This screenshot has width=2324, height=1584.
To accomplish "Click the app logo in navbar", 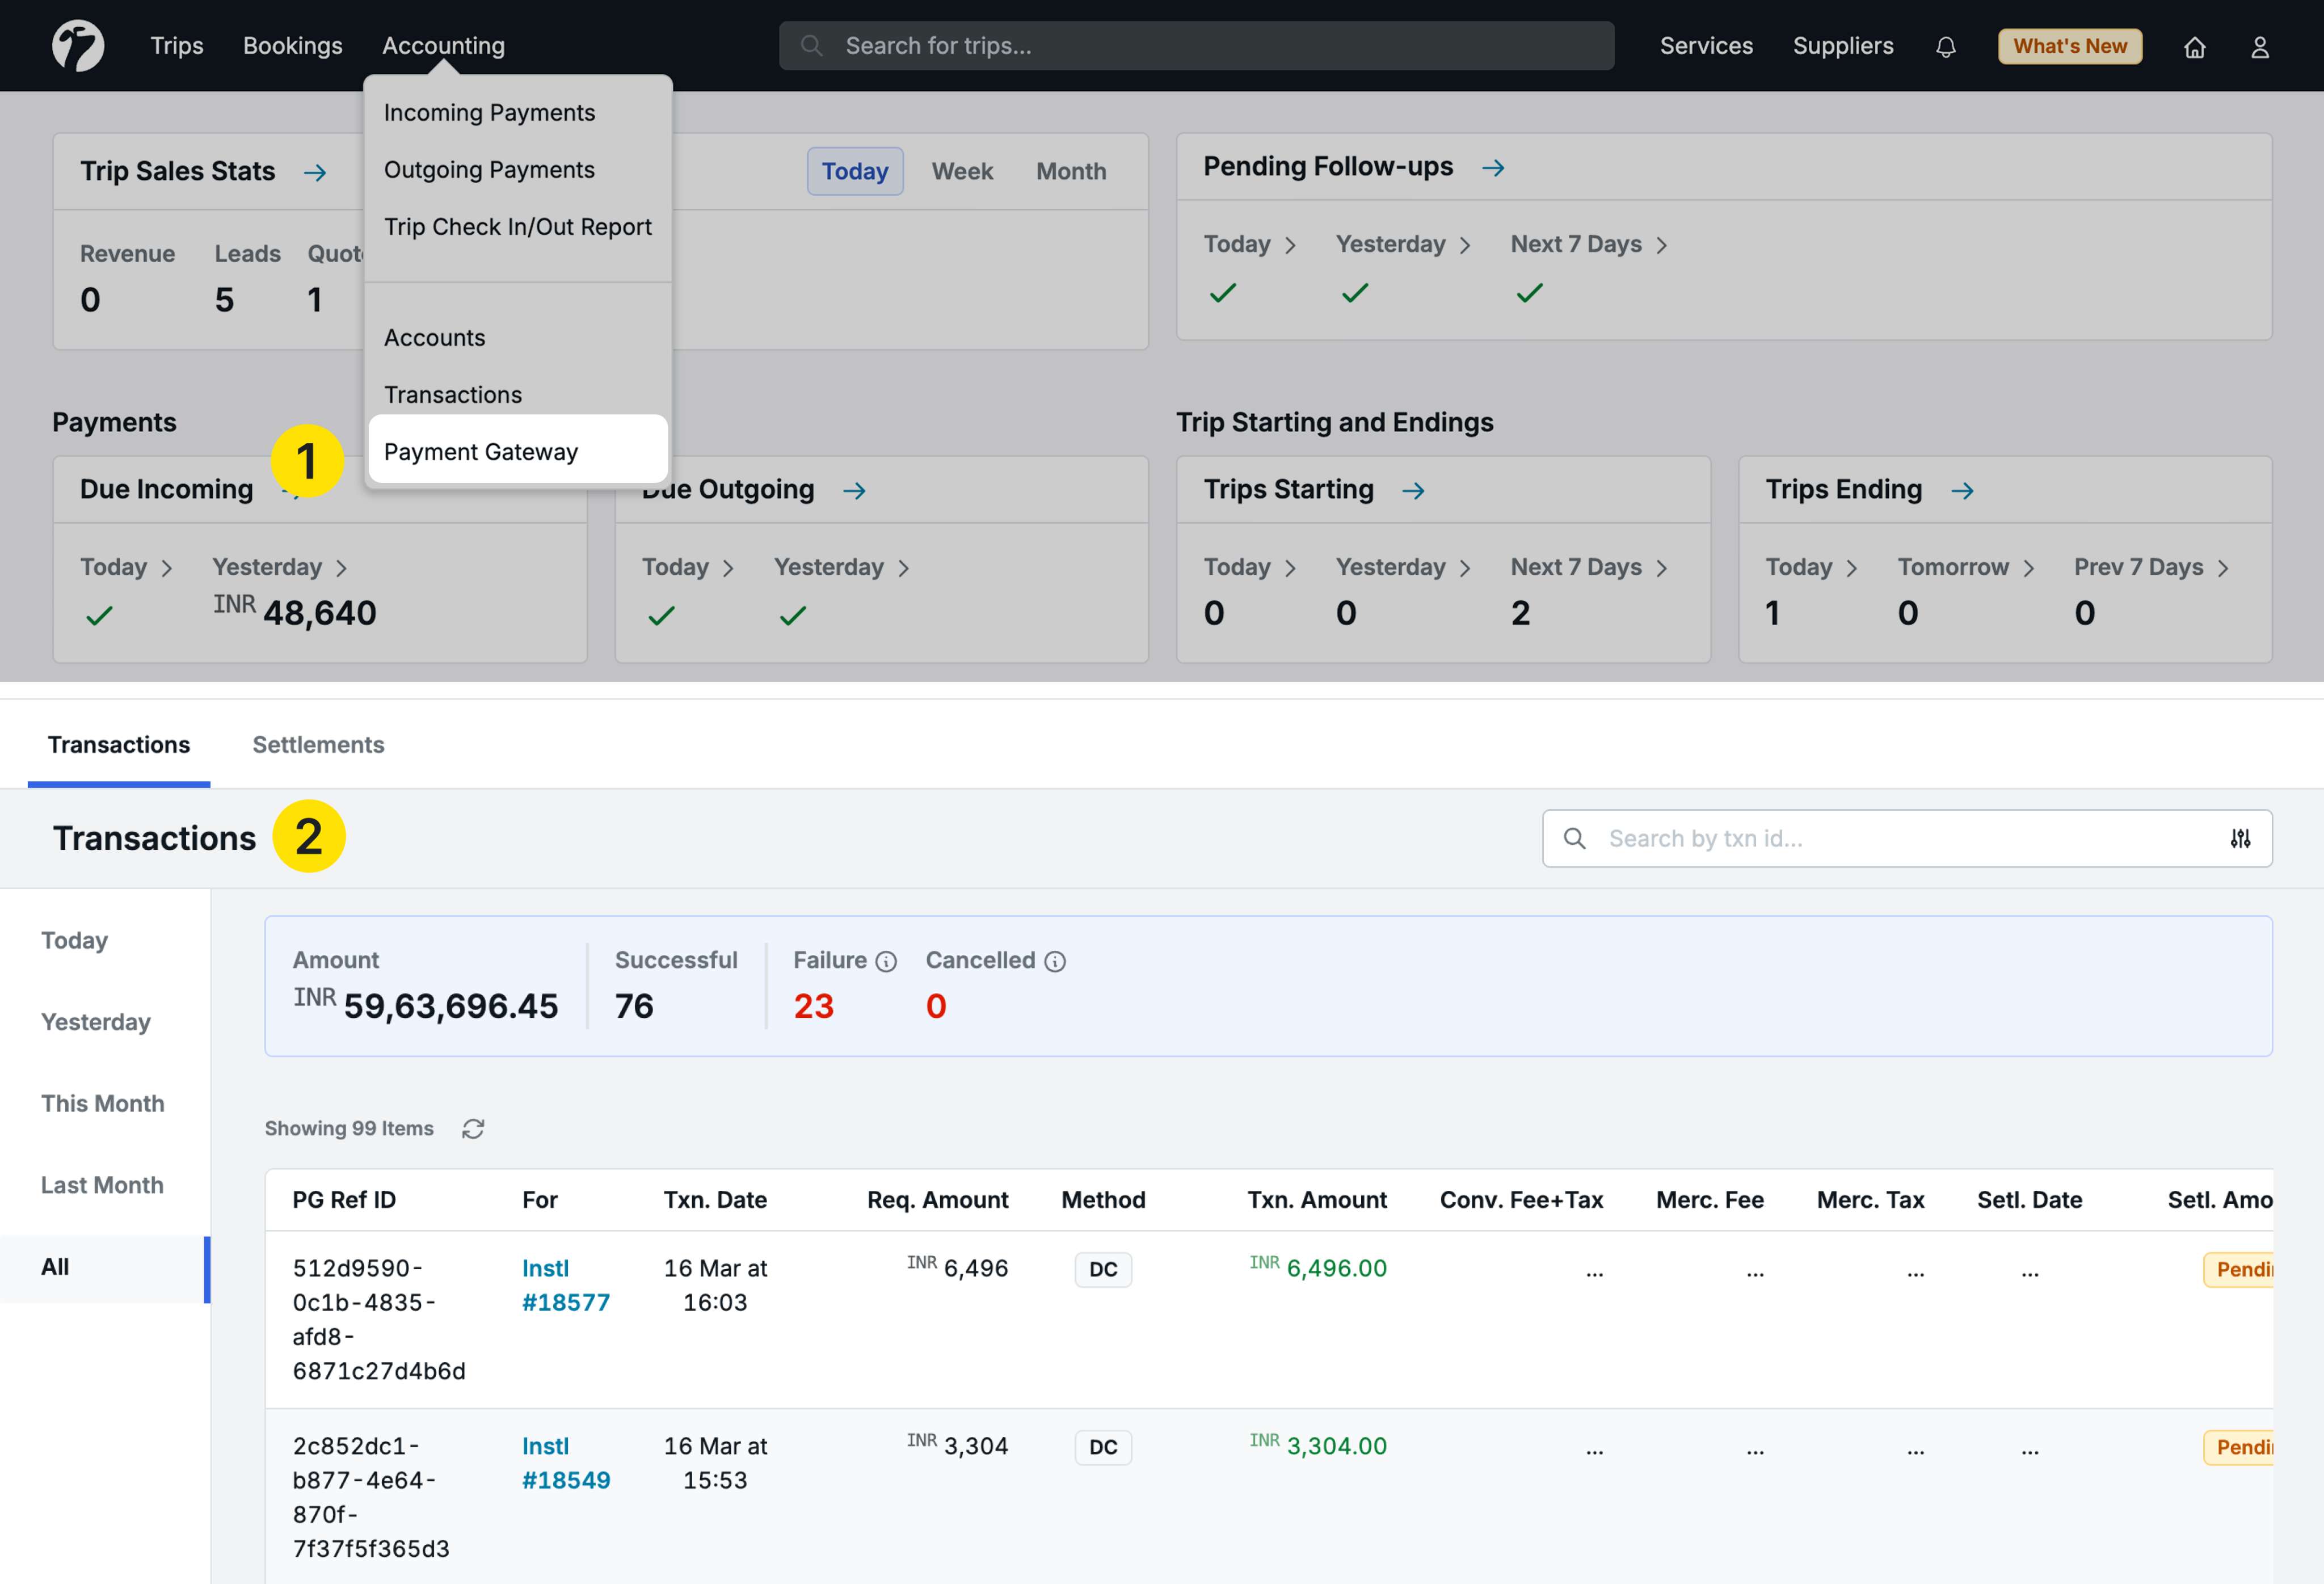I will point(78,46).
